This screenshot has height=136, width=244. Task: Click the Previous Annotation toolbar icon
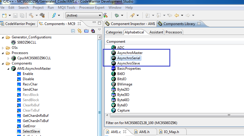(159, 15)
